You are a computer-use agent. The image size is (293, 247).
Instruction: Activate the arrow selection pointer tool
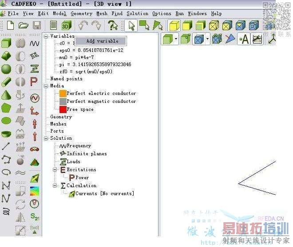point(131,26)
